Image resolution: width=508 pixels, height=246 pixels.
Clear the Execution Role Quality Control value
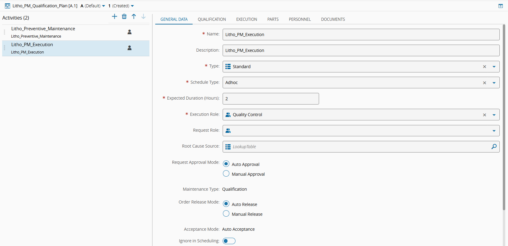pyautogui.click(x=484, y=115)
